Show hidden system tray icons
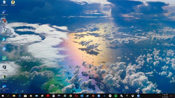 click(160, 96)
